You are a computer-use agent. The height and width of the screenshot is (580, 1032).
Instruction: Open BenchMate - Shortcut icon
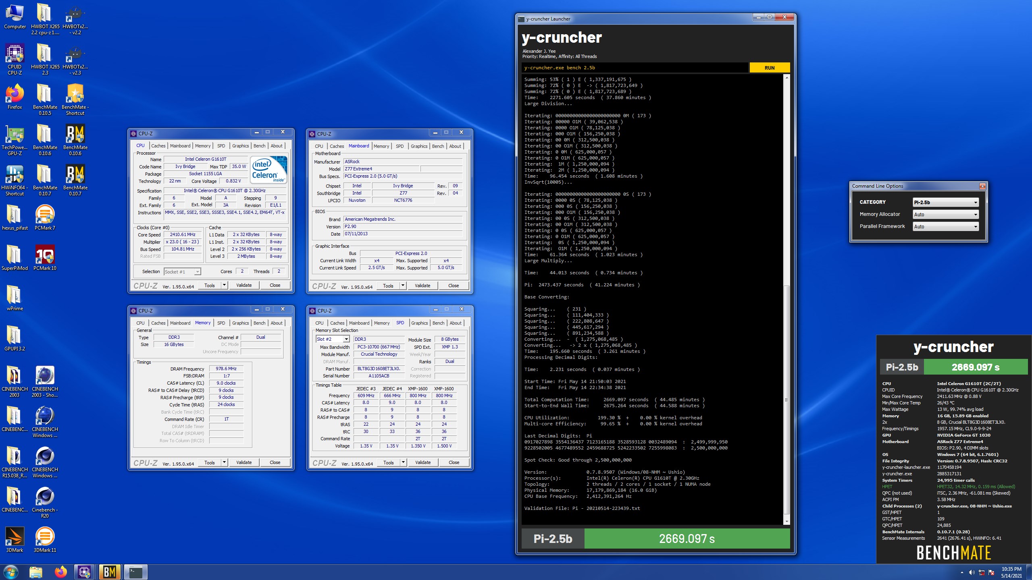pyautogui.click(x=75, y=99)
